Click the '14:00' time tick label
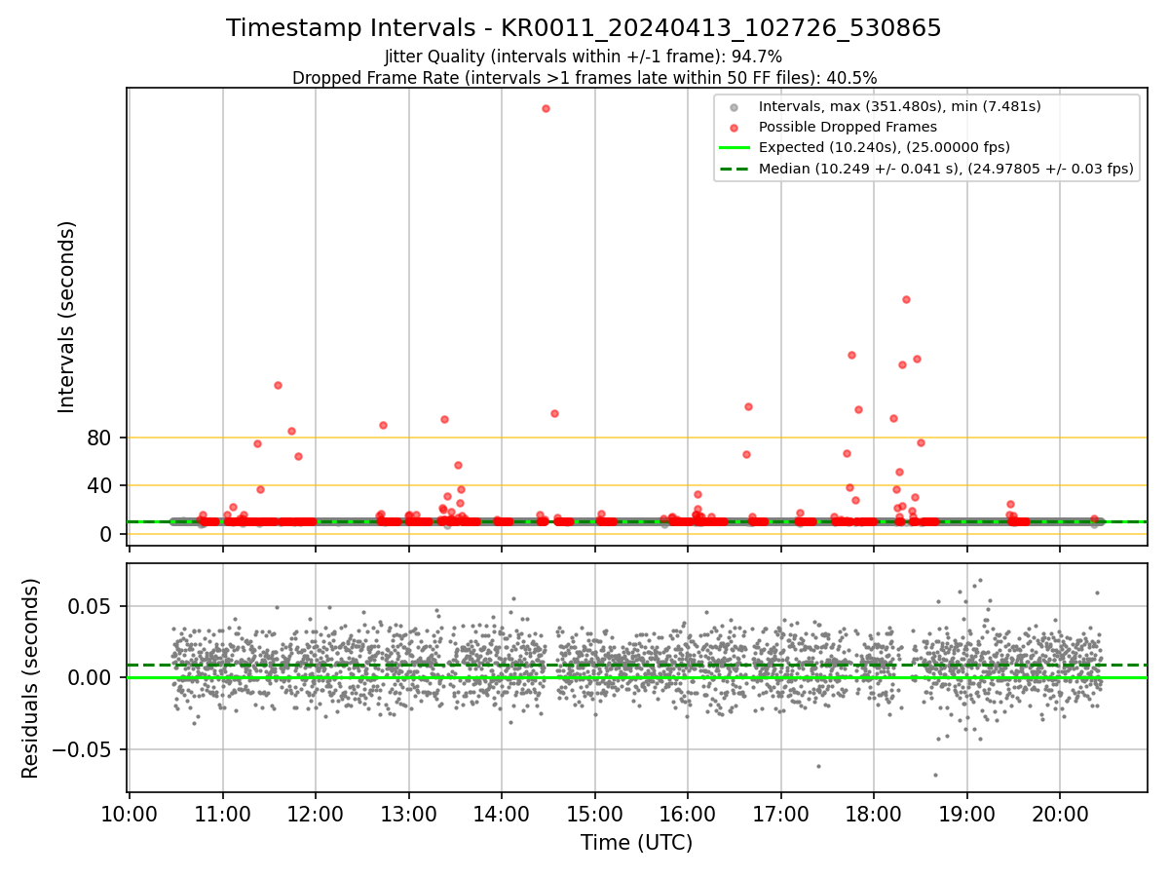Screen dimensions: 1169x877 pyautogui.click(x=502, y=813)
